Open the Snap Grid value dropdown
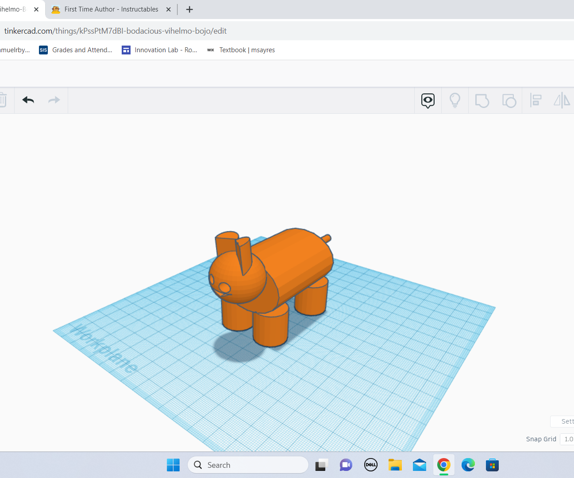The image size is (574, 478). (x=567, y=439)
